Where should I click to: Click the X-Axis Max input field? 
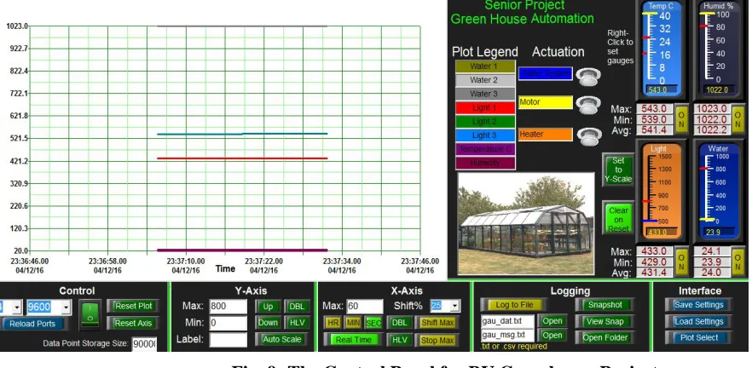pos(365,306)
